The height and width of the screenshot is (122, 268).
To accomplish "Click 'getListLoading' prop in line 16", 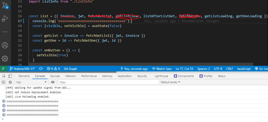I will point(218,16).
